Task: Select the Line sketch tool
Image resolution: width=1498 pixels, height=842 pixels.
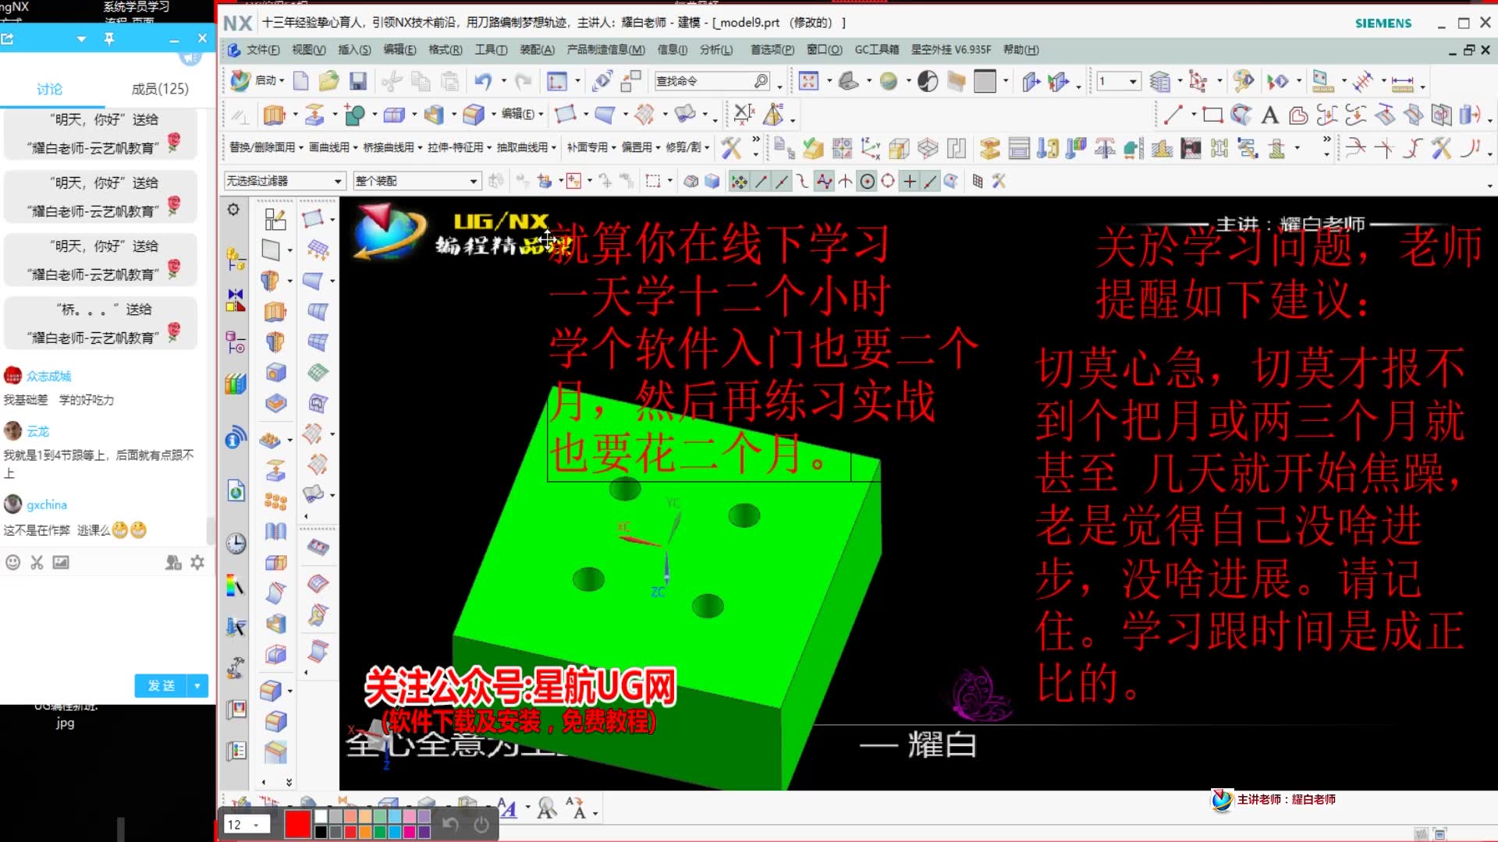Action: (x=1173, y=115)
